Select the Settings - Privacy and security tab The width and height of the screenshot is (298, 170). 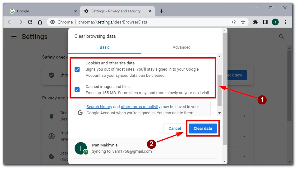pyautogui.click(x=117, y=11)
